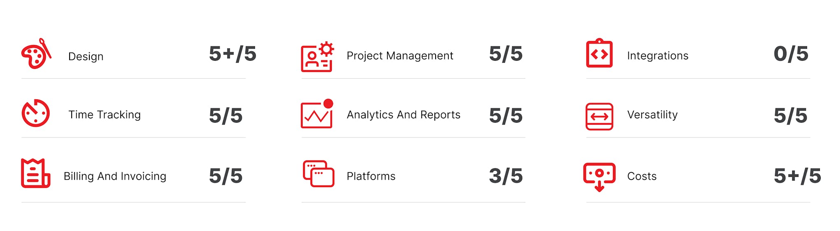Screen dimensions: 840x231
Task: Click the Integrations code clipboard icon
Action: pos(599,53)
